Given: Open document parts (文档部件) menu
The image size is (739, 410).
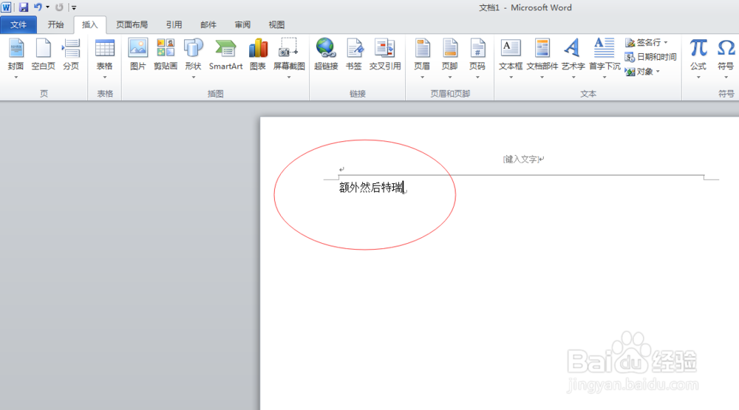Looking at the screenshot, I should 542,54.
